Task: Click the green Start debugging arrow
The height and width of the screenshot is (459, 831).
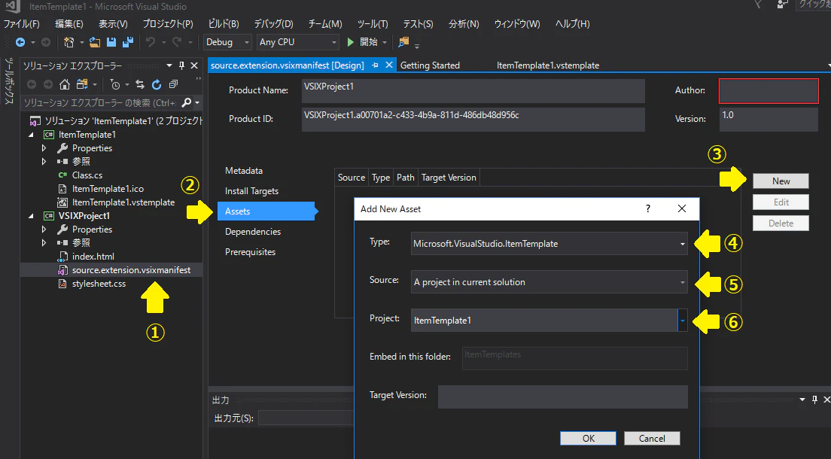Action: [x=350, y=42]
